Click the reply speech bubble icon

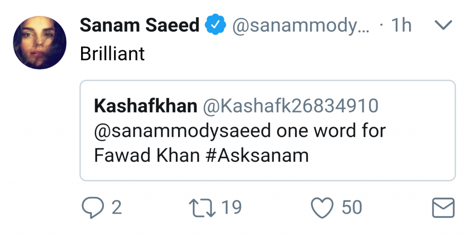(93, 208)
